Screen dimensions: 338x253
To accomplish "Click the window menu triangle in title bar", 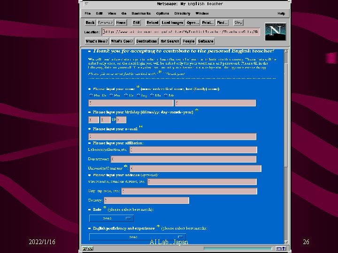I will (x=86, y=4).
